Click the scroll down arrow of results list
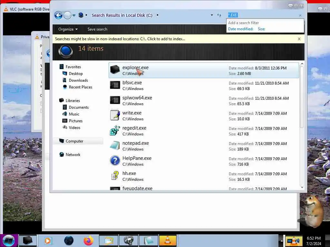This screenshot has height=247, width=330. (x=302, y=188)
